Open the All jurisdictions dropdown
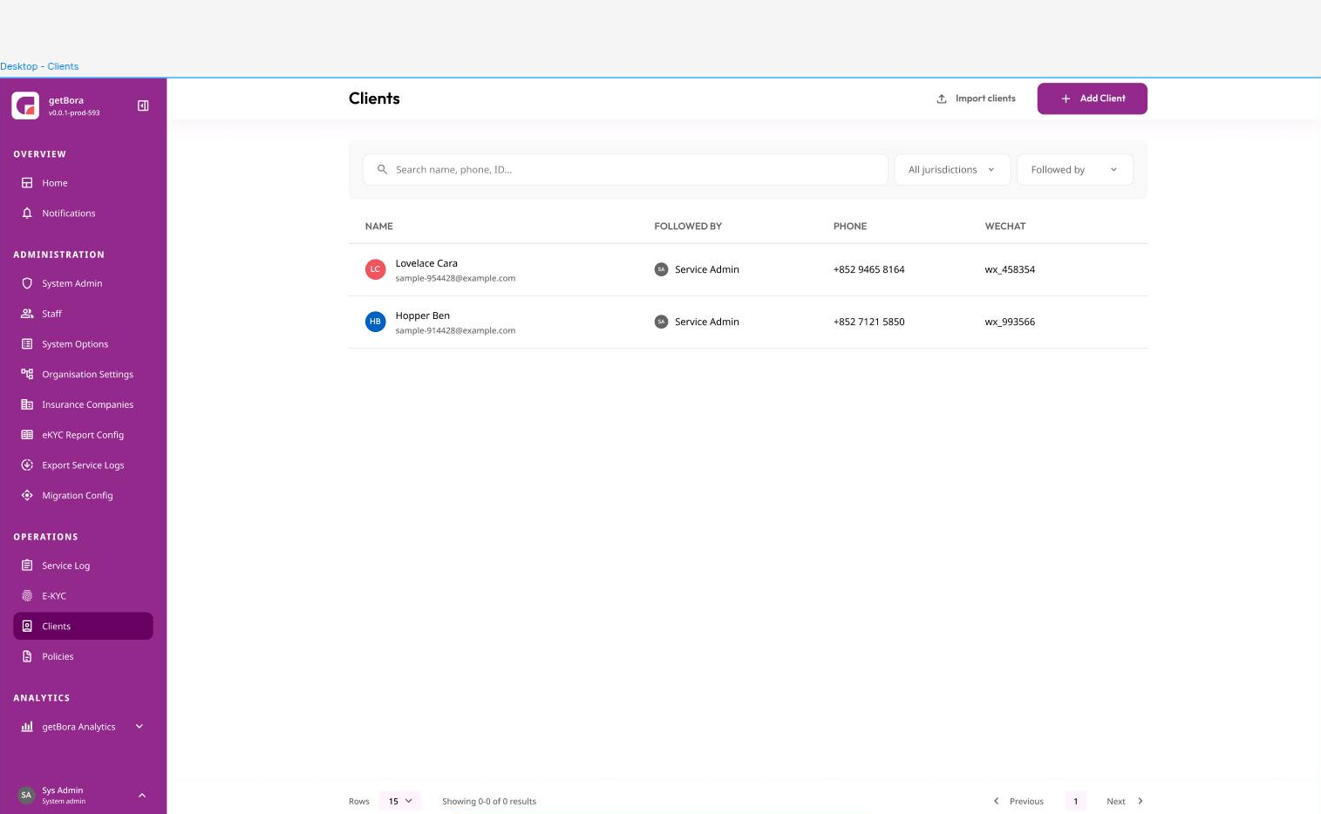Screen dimensions: 1321x814 click(952, 170)
